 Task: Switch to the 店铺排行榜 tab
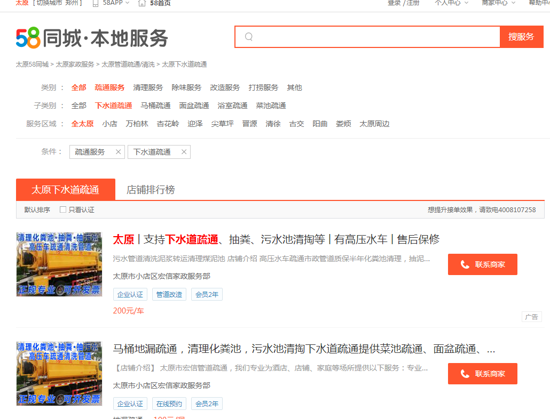point(151,190)
